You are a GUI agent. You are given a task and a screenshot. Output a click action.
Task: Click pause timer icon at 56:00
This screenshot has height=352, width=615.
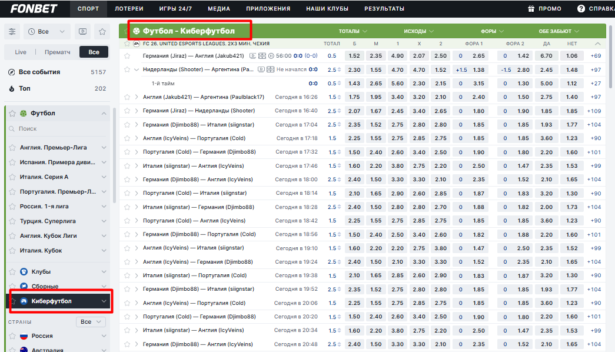[271, 56]
